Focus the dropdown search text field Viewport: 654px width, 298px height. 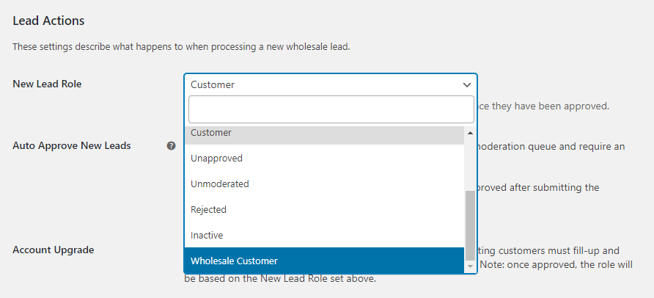(331, 109)
